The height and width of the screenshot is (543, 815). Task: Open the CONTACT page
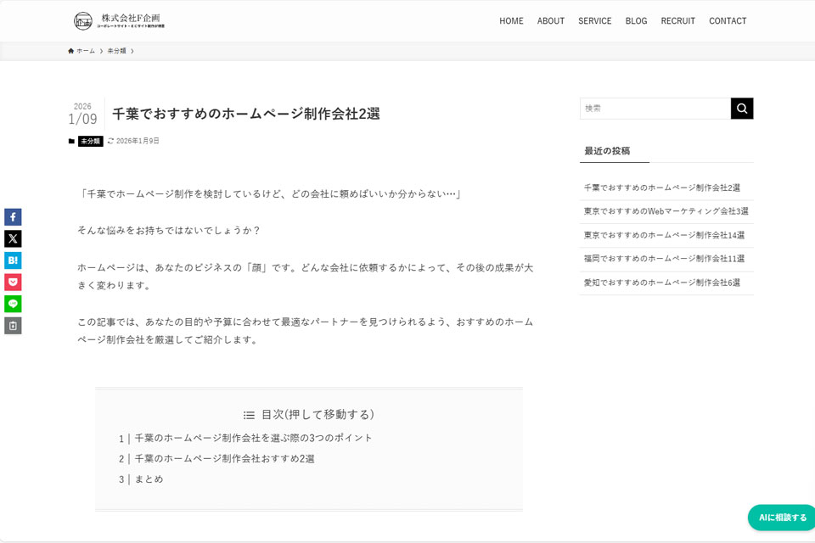coord(728,20)
